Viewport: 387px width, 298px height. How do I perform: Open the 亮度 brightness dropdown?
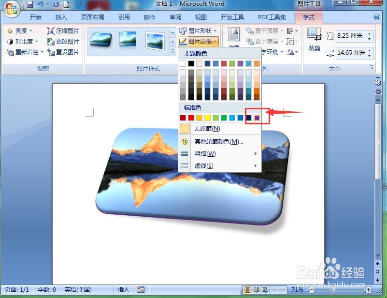point(20,31)
